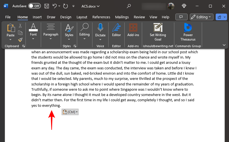The height and width of the screenshot is (142, 229).
Task: Expand the Styles gallery dropdown
Action: coord(69,39)
